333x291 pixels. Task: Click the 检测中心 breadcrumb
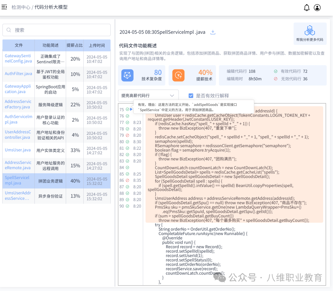click(x=21, y=7)
